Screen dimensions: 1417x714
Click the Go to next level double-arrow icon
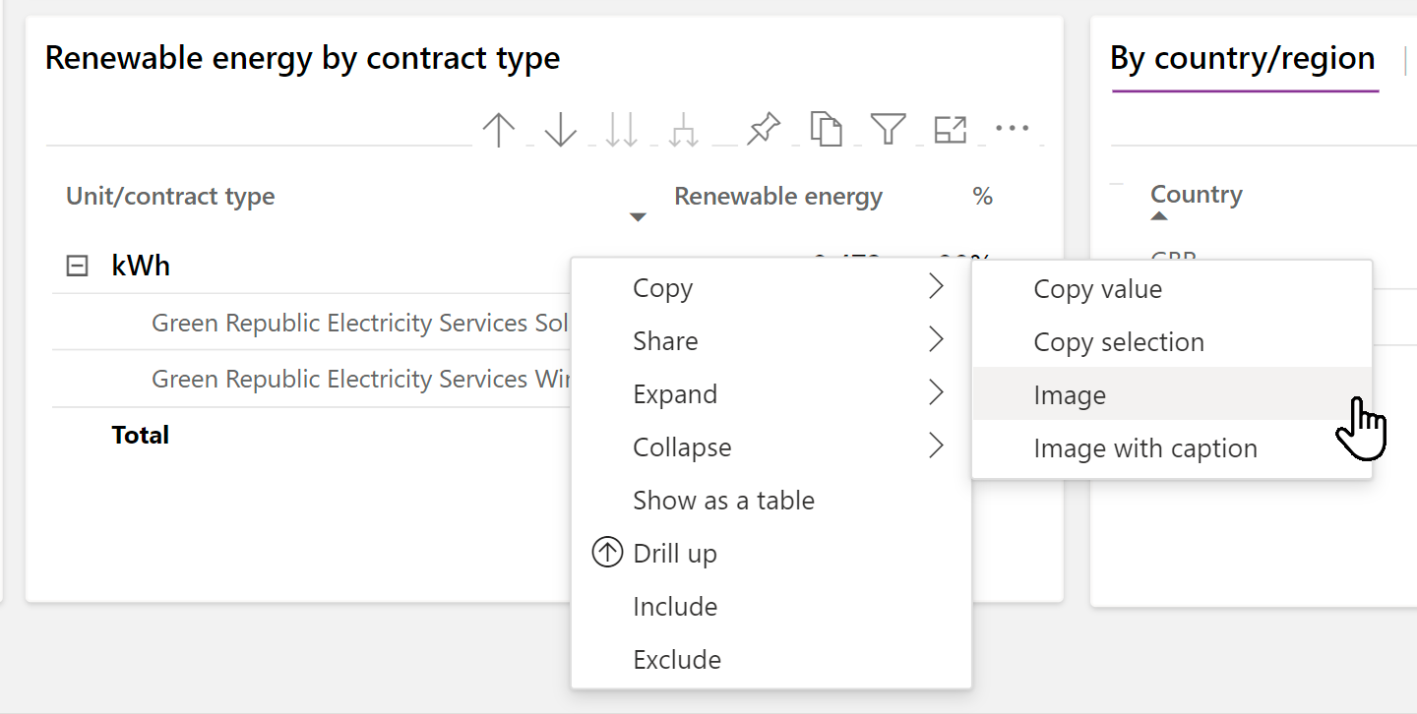click(x=622, y=129)
